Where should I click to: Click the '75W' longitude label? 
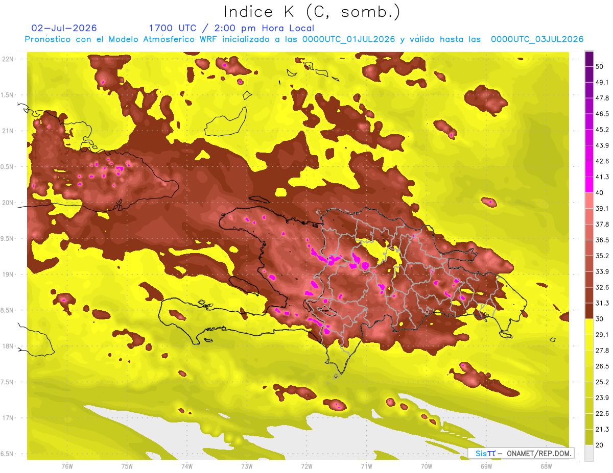point(127,466)
